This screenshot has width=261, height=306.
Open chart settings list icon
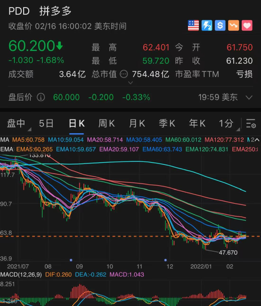click(x=251, y=123)
